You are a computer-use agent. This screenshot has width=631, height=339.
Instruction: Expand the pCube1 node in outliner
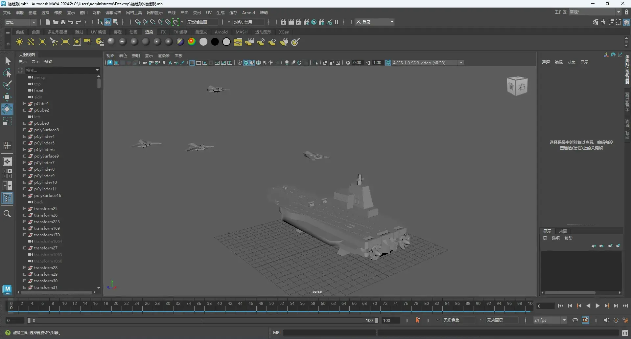[25, 103]
